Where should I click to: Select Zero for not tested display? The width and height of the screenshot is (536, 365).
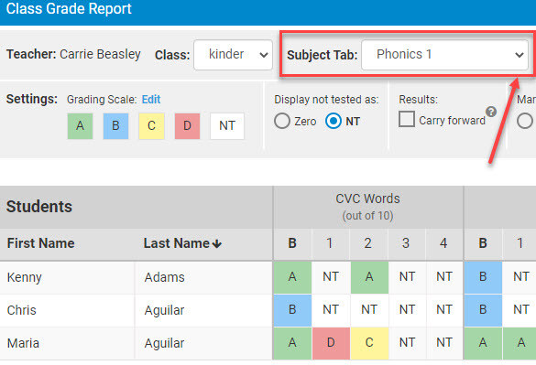(x=282, y=121)
